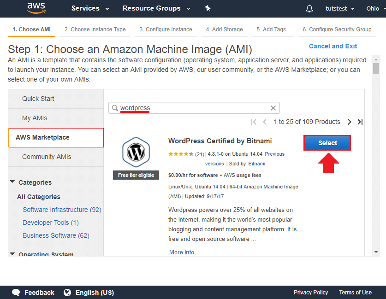Viewport: 386px width, 299px height.
Task: Click the page scrollbar up arrow
Action: (376, 59)
